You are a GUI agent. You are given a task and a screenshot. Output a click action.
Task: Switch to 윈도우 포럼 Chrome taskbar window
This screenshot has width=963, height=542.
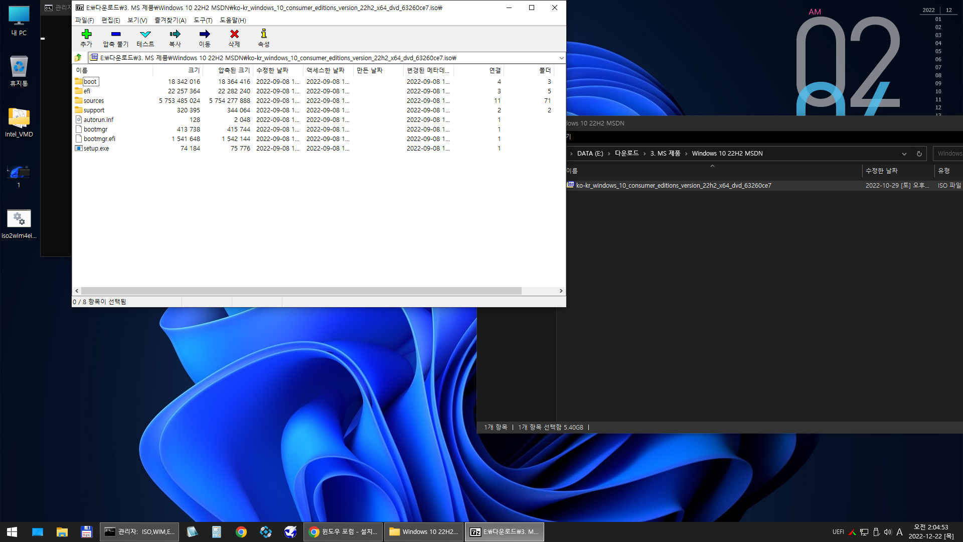(x=343, y=532)
